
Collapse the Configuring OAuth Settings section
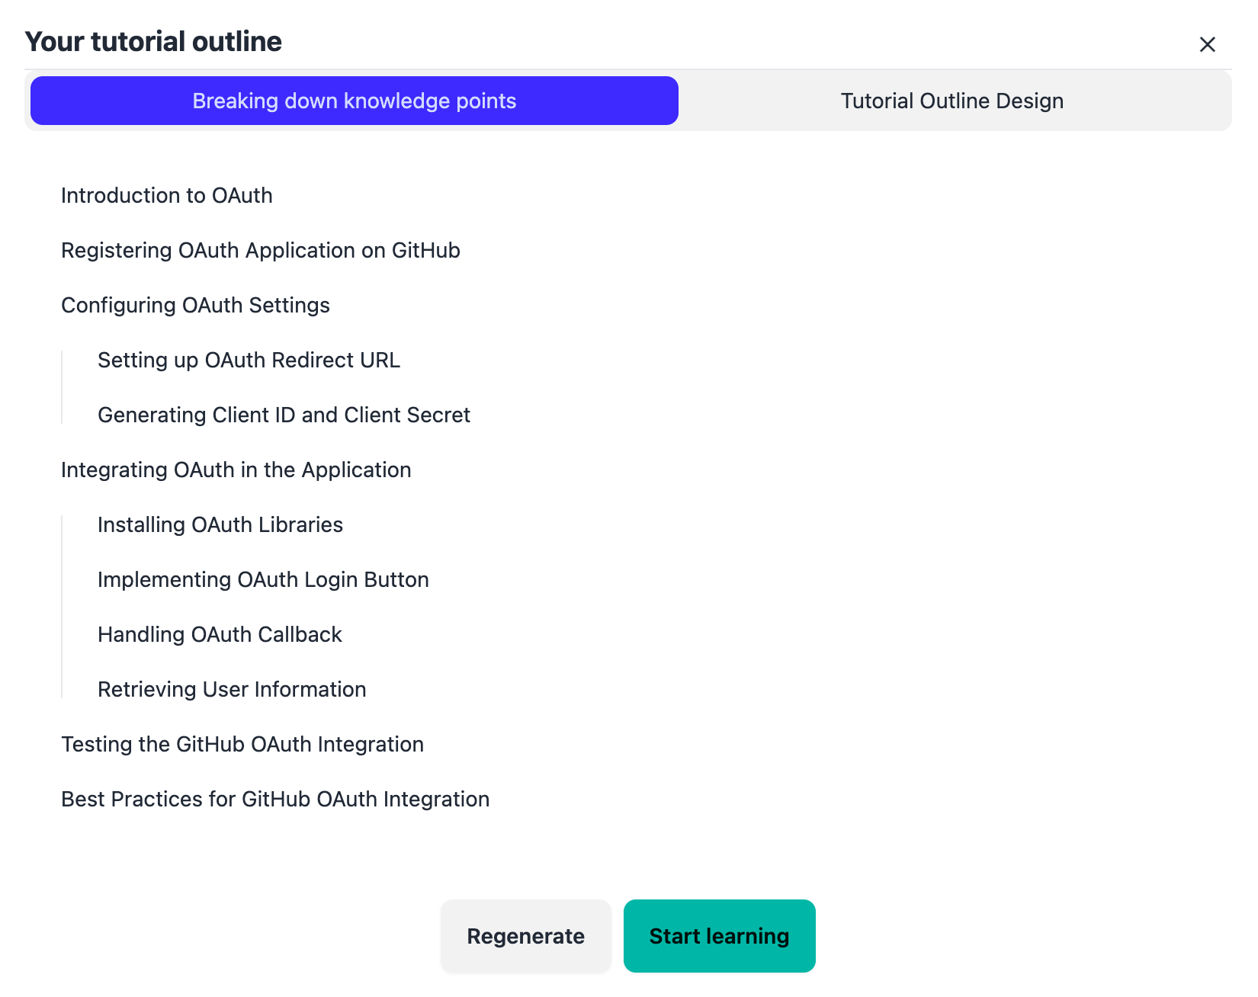pyautogui.click(x=195, y=306)
